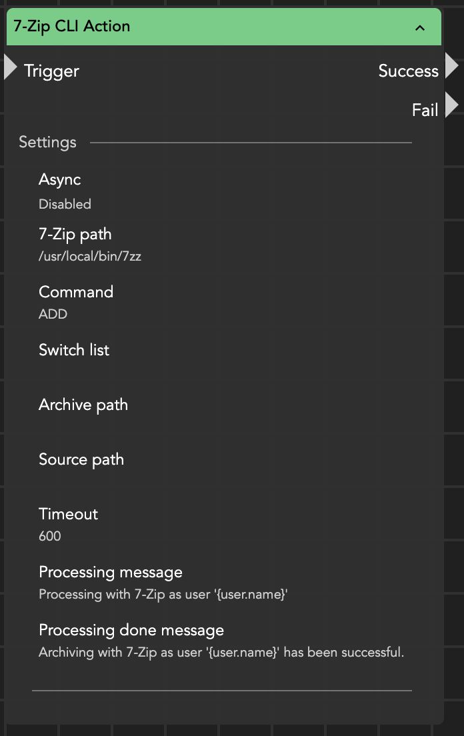
Task: Open the Command ADD value dropdown
Action: (x=53, y=314)
